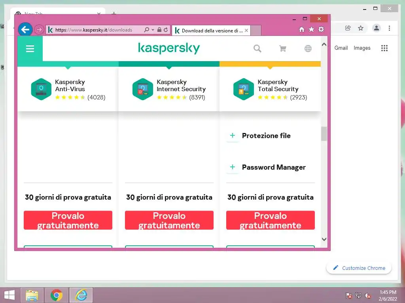405x303 pixels.
Task: Click Internet Explorer taskbar icon
Action: 81,295
